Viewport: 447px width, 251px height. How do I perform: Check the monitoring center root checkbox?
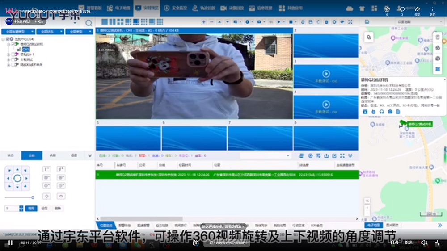tap(8, 39)
